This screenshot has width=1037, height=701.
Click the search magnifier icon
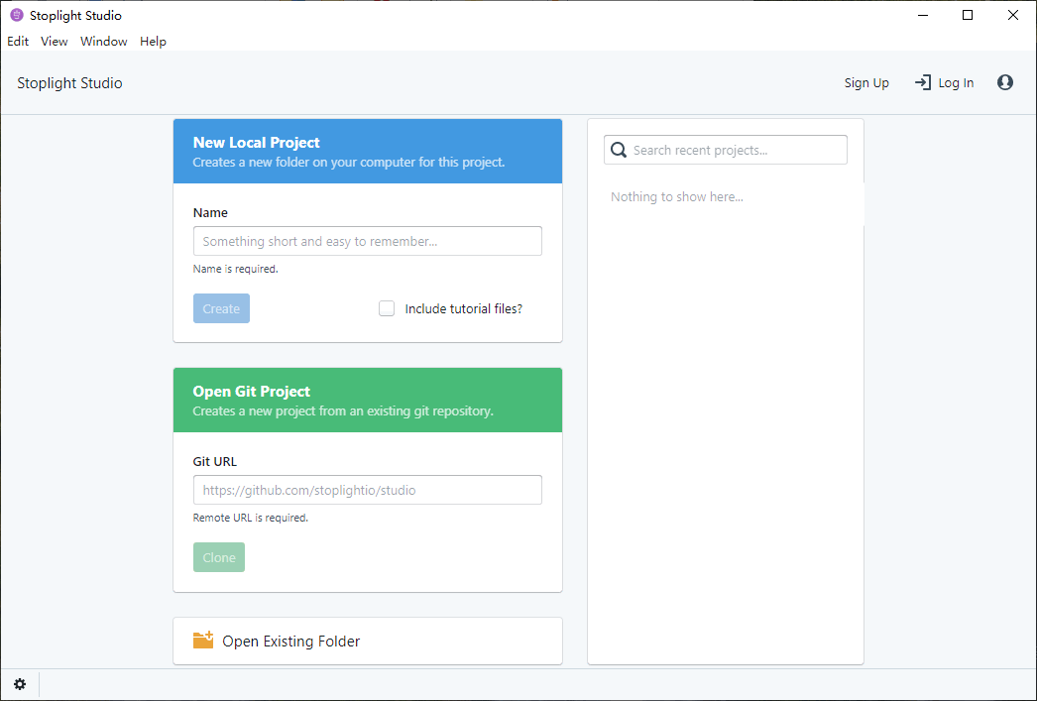[619, 151]
